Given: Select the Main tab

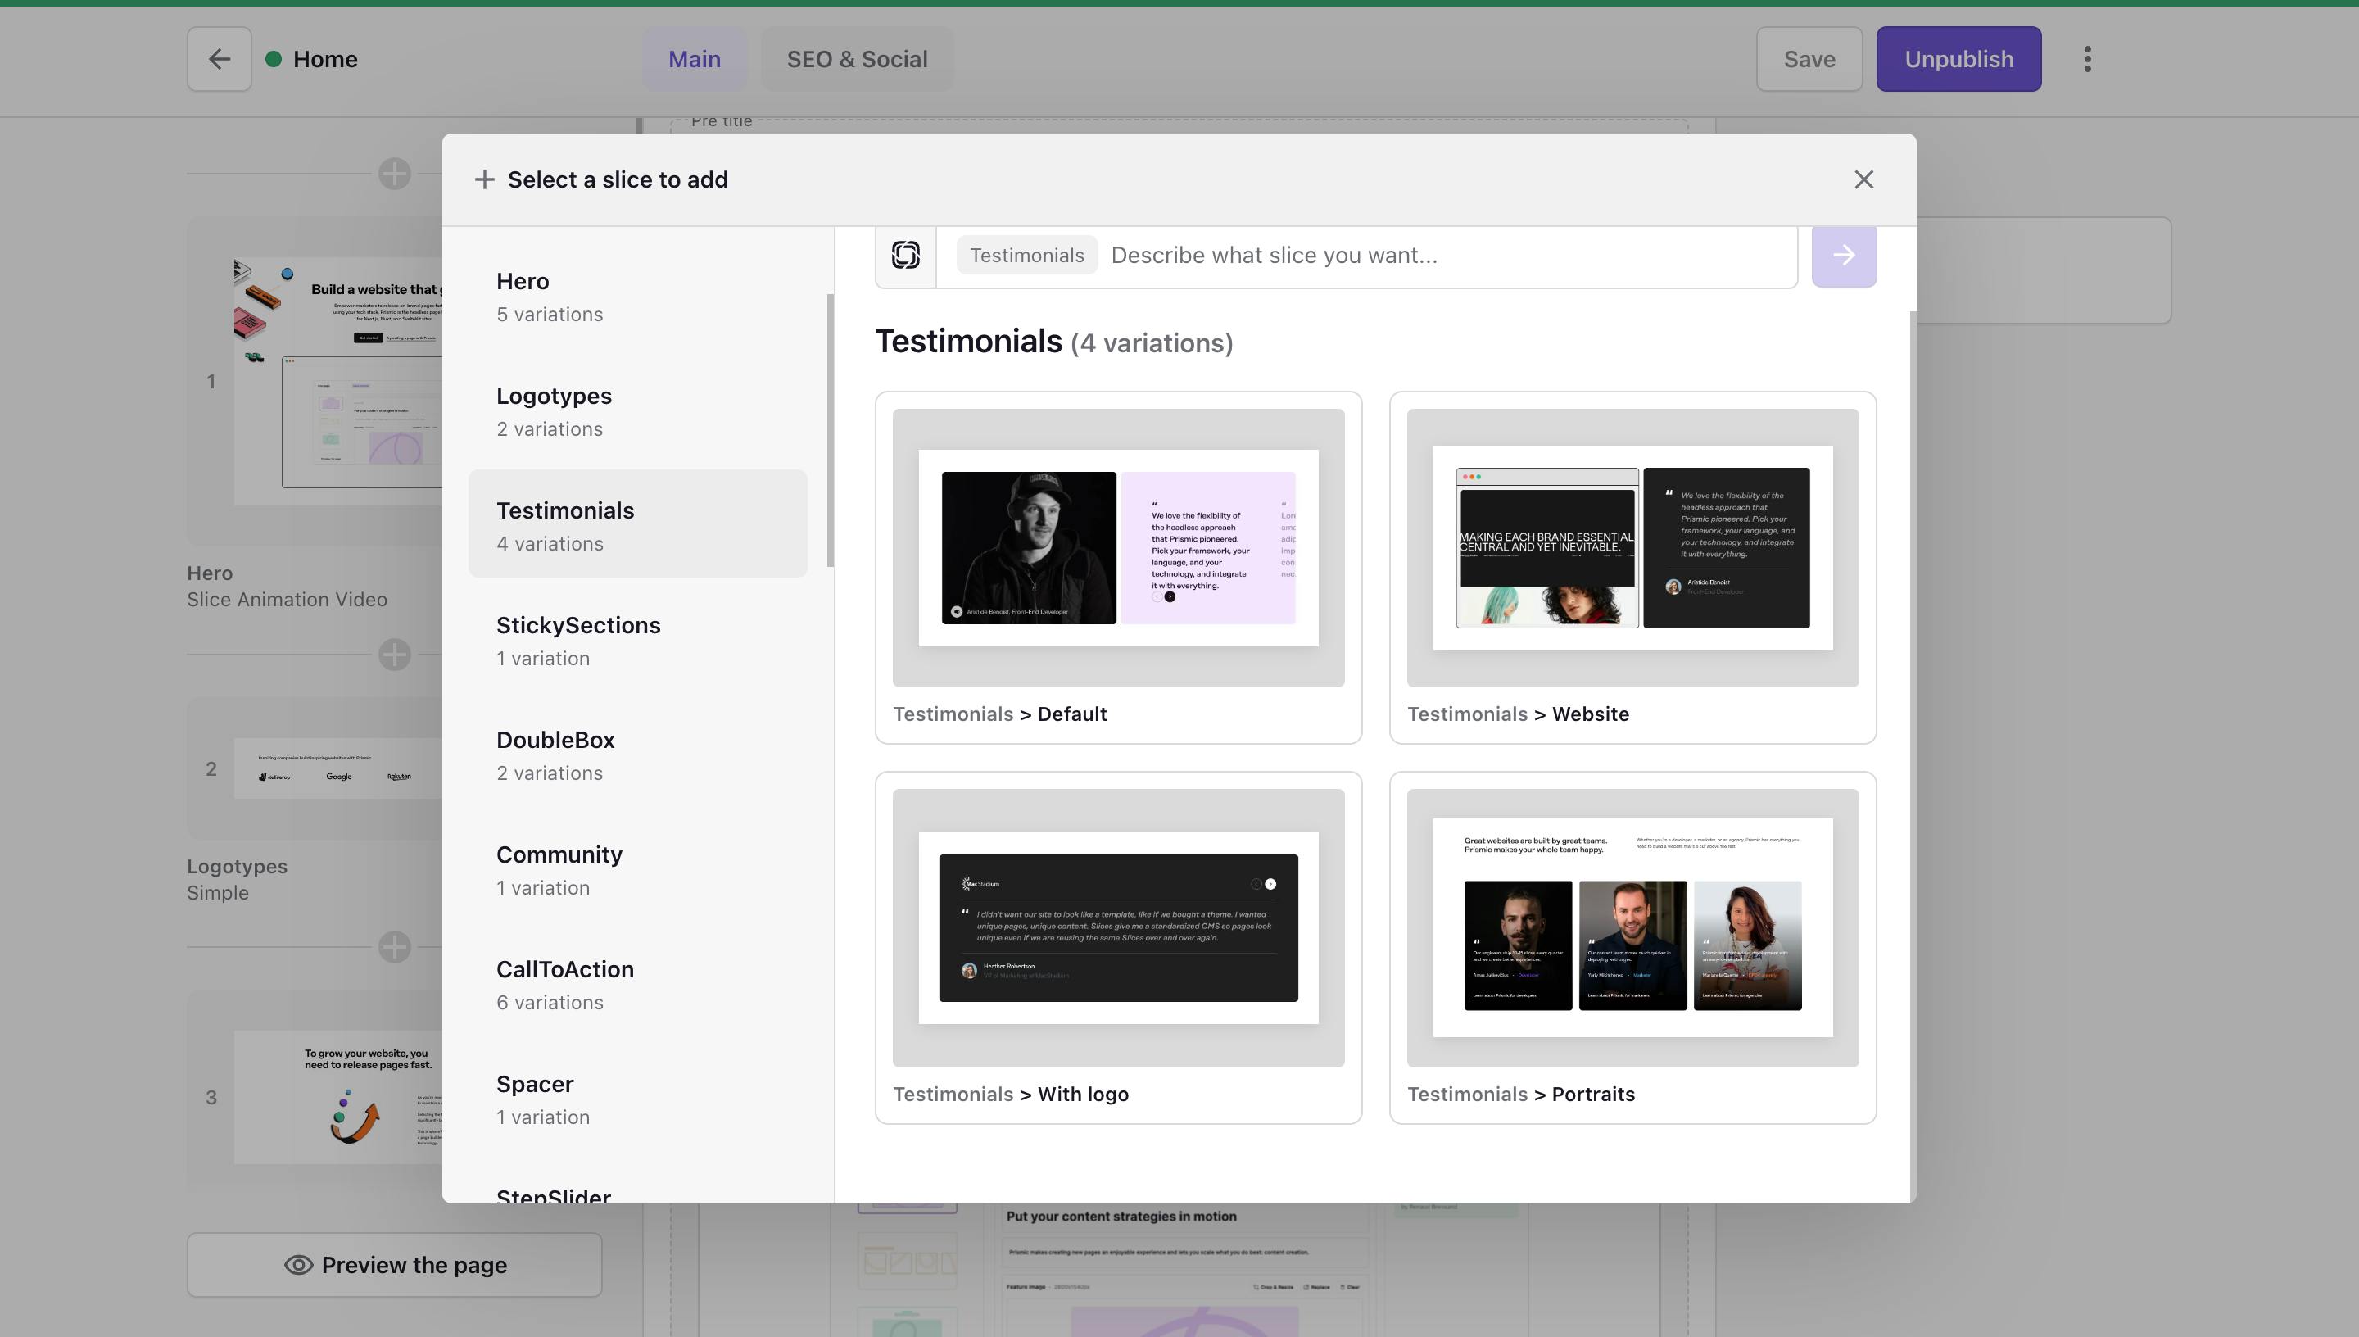Looking at the screenshot, I should 694,59.
